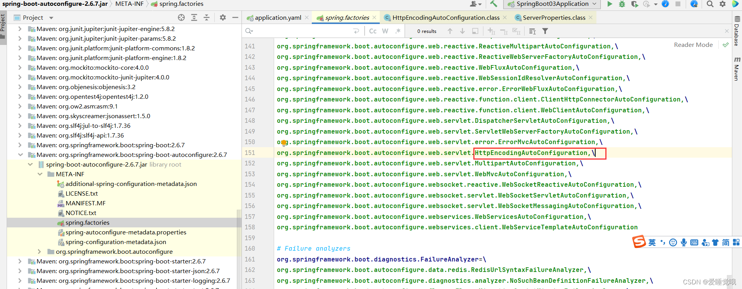
Task: Close the search bar with X
Action: click(727, 31)
